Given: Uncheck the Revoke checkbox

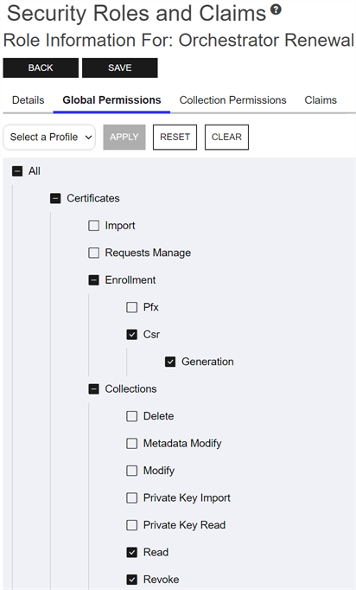Looking at the screenshot, I should point(132,580).
